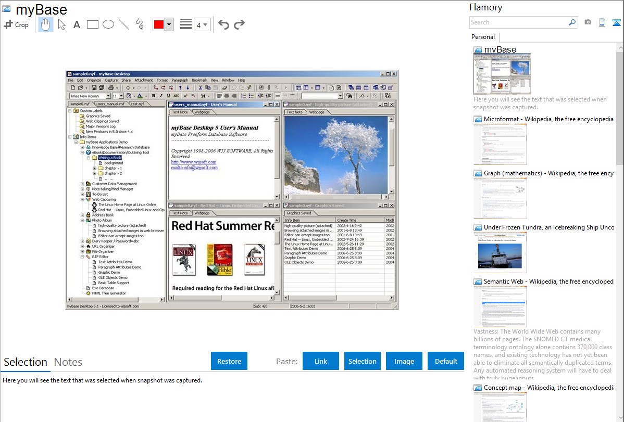Image resolution: width=624 pixels, height=422 pixels.
Task: Open the Under Frozen Tundra ship thumbnail
Action: pyautogui.click(x=500, y=252)
